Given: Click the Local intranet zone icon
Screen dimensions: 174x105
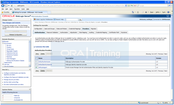Looking at the screenshot, I should point(139,103).
